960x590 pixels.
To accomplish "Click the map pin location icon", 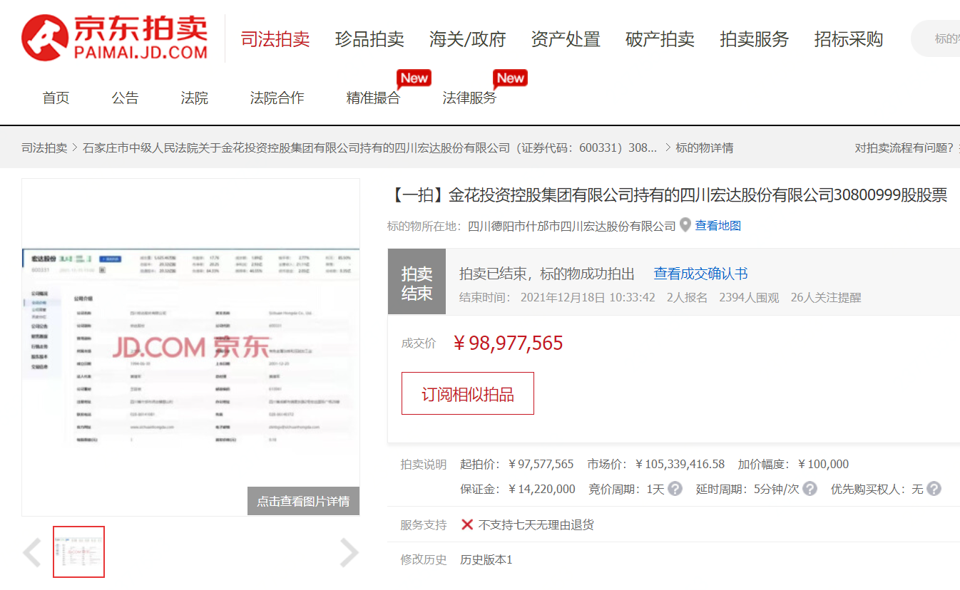I will [x=685, y=225].
